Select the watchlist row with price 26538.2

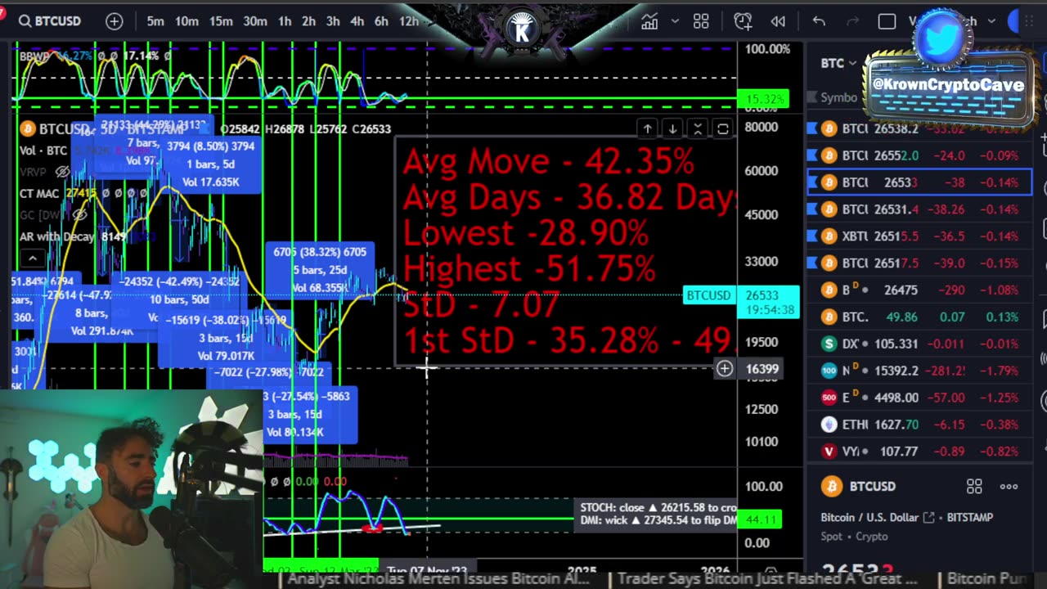919,128
